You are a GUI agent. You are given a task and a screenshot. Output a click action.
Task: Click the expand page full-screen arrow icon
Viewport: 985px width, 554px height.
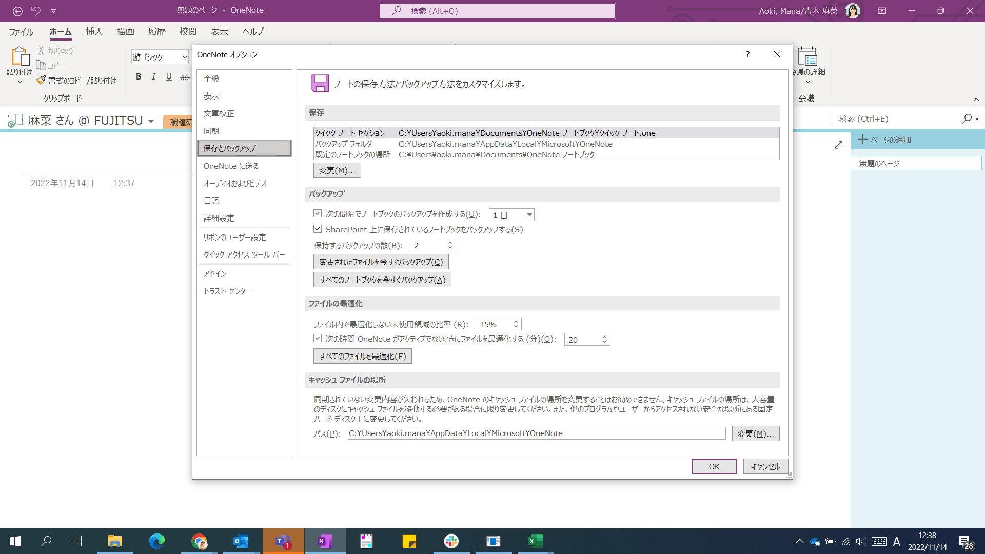838,145
